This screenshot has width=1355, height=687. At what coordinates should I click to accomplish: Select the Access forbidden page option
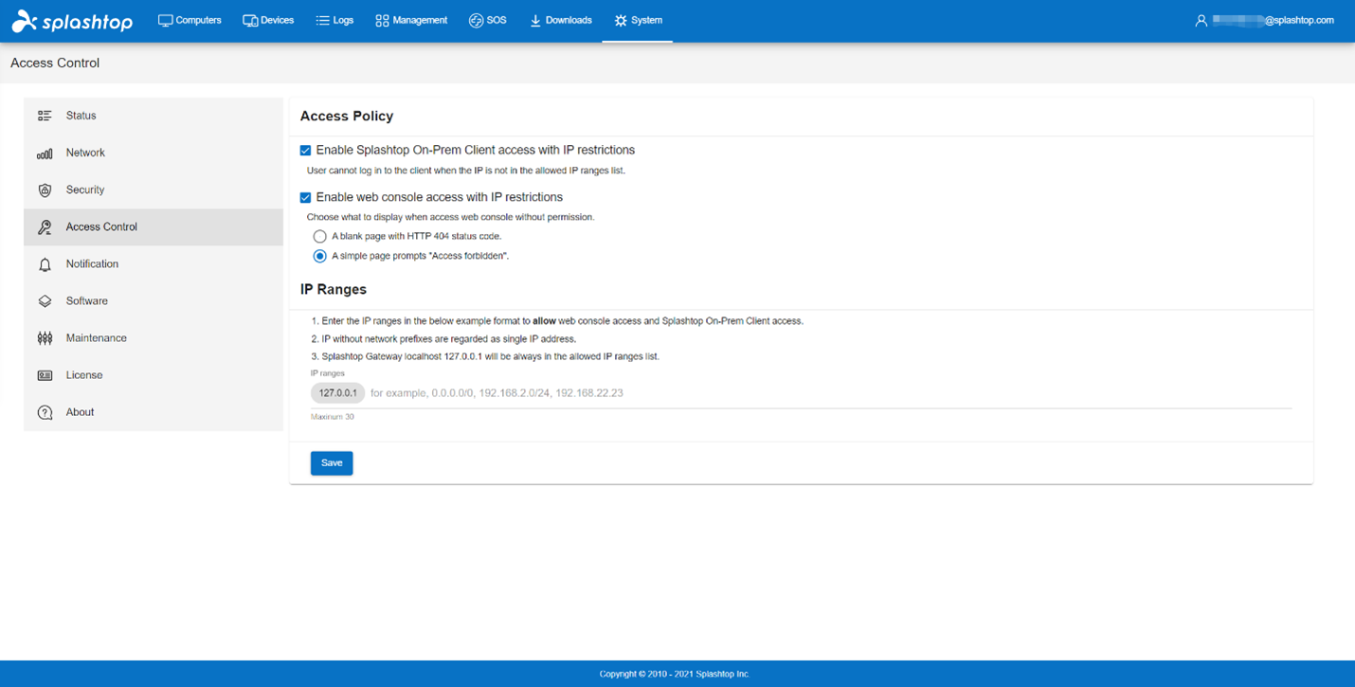tap(319, 256)
